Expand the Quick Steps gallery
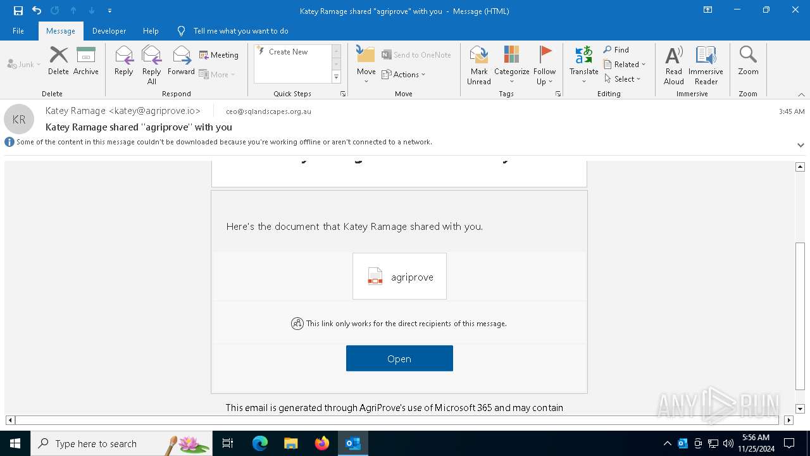This screenshot has width=810, height=456. (x=337, y=77)
